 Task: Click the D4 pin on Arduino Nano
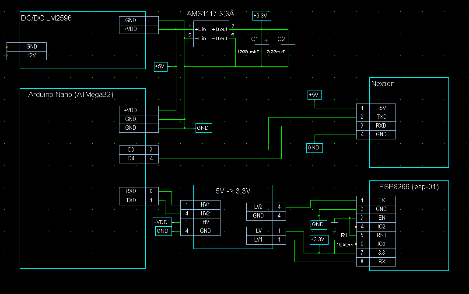click(x=131, y=159)
